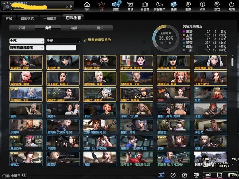Select the 角色 category tab
The height and width of the screenshot is (179, 239).
(48, 28)
